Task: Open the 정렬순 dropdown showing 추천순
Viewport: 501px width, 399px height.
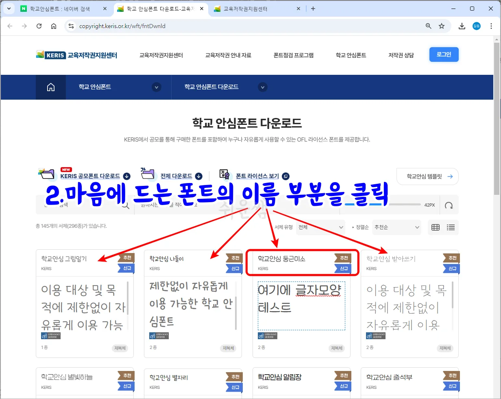Action: click(x=396, y=227)
